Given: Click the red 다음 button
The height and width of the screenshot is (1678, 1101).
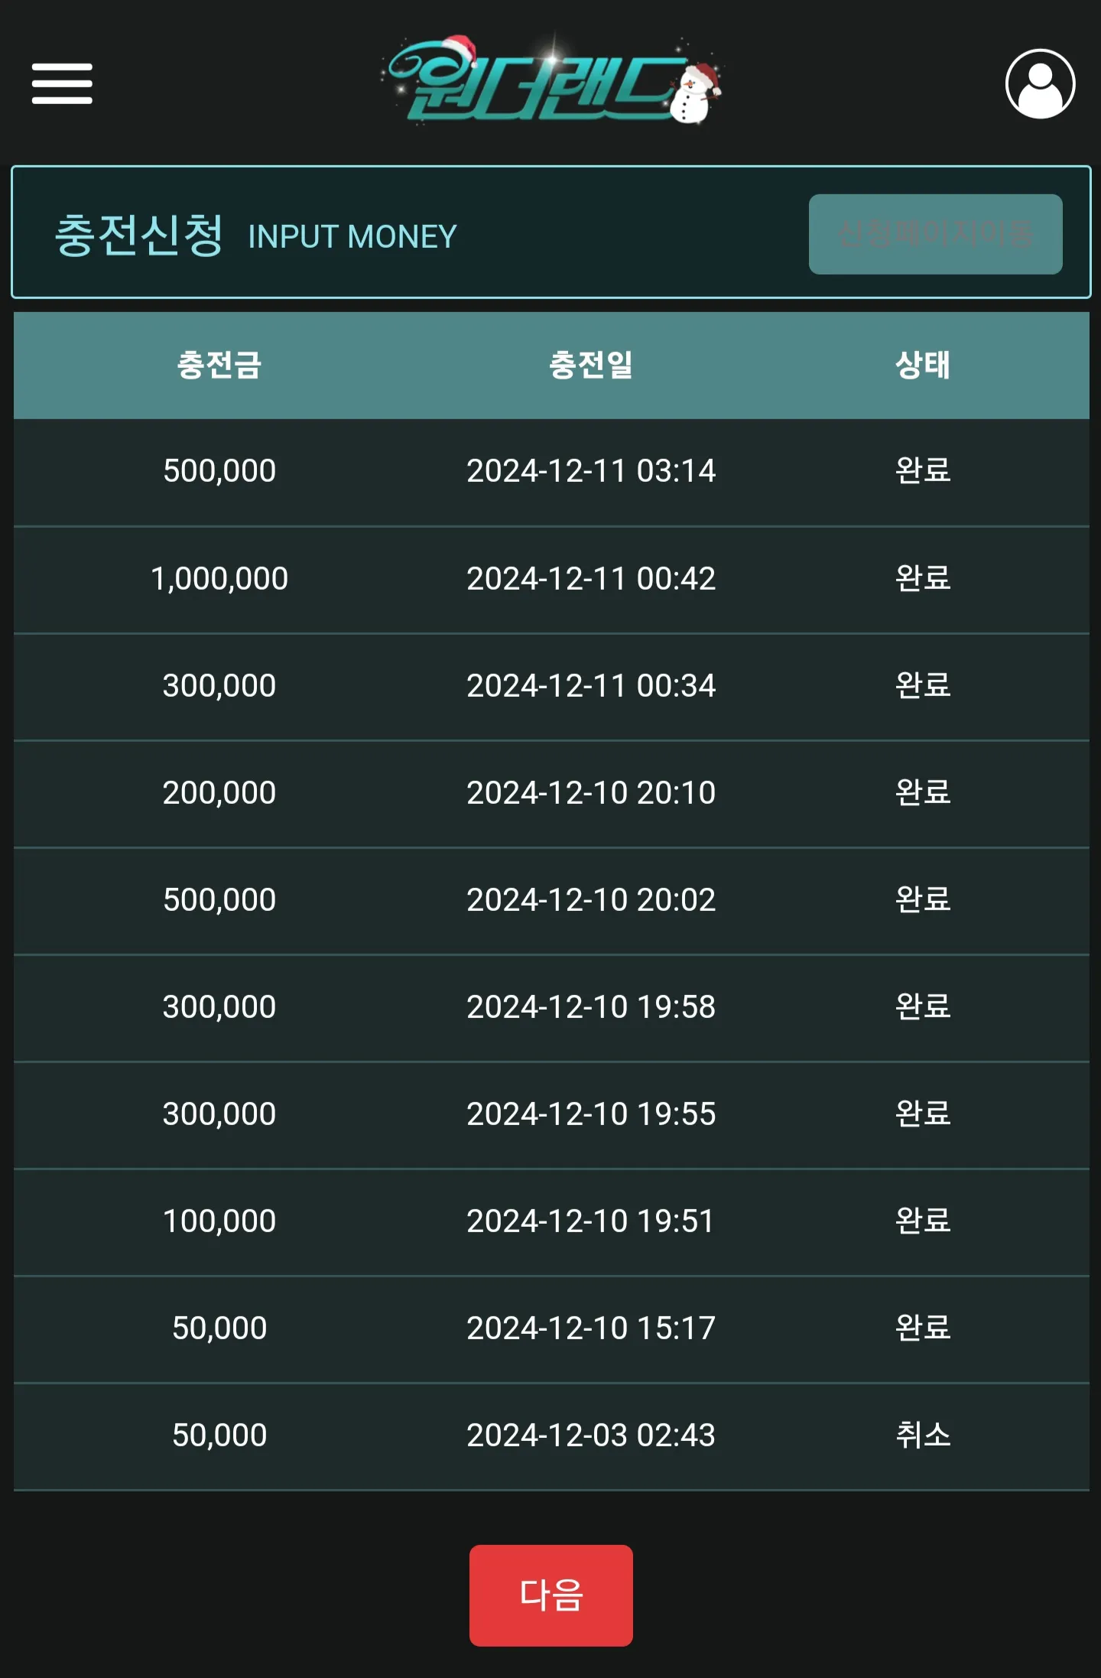Looking at the screenshot, I should point(550,1595).
